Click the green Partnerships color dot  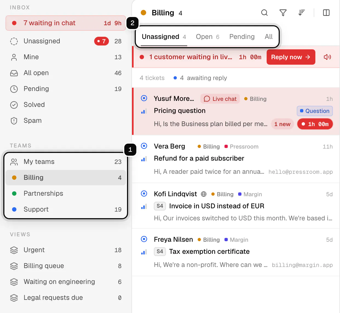[14, 194]
